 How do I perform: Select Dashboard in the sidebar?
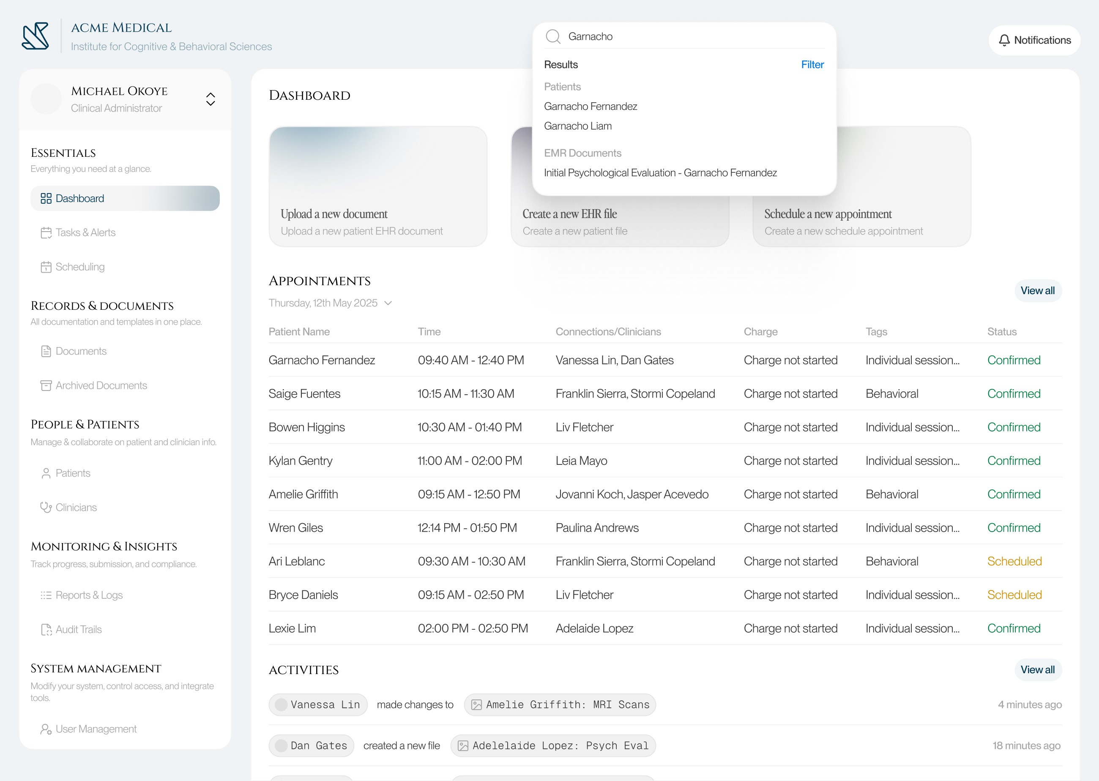[x=125, y=199]
